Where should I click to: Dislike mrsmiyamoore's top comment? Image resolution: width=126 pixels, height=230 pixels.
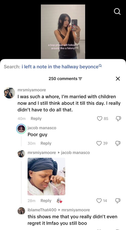coord(118,118)
